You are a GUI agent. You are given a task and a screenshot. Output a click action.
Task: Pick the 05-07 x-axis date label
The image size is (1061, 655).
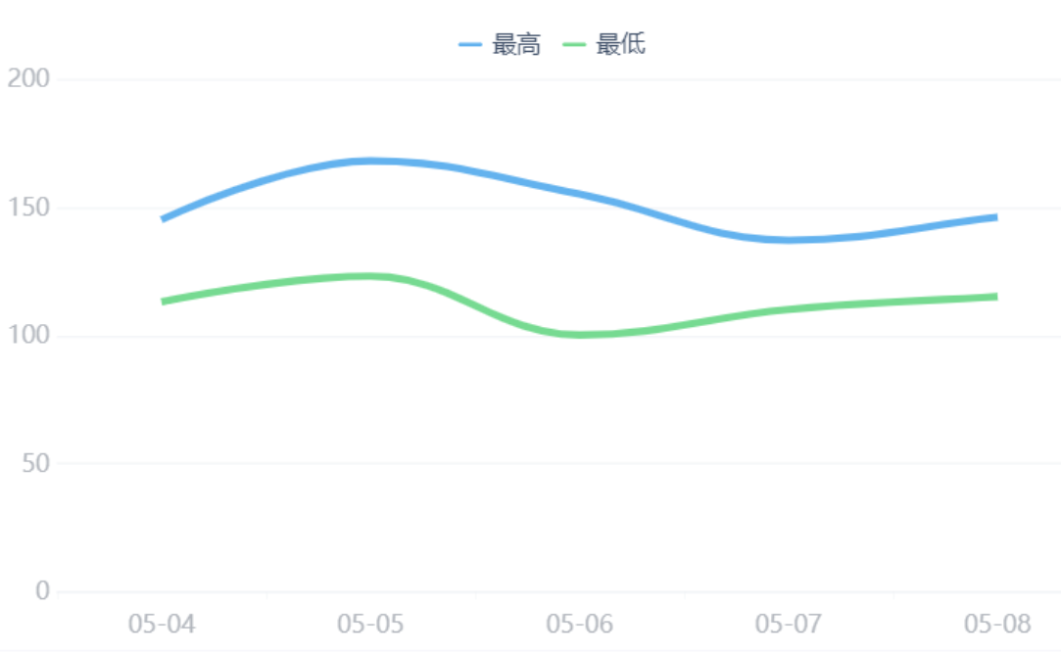(x=788, y=624)
